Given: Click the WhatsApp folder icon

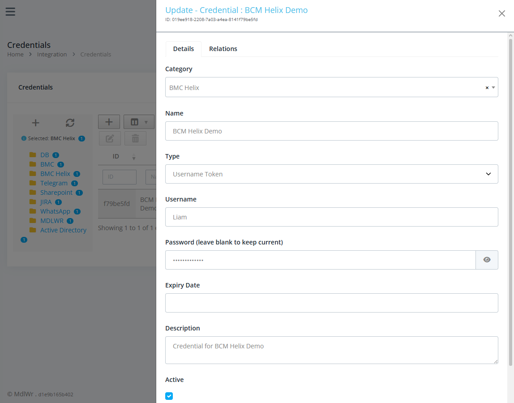Looking at the screenshot, I should point(33,211).
